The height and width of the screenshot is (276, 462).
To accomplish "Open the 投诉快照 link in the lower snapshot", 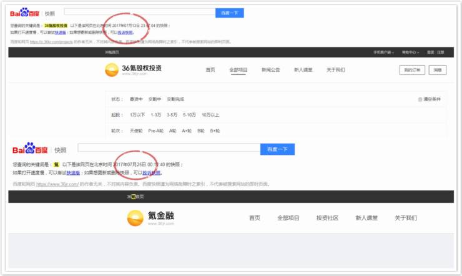I will tap(152, 172).
